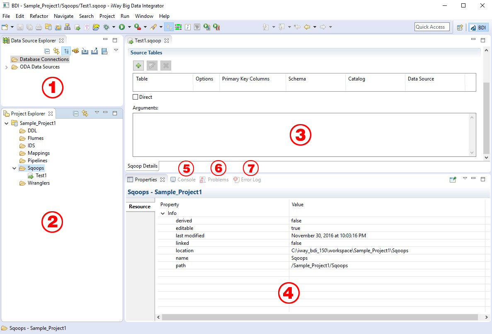The image size is (492, 334).
Task: Close the Test1.sqoop editor tab
Action: (167, 41)
